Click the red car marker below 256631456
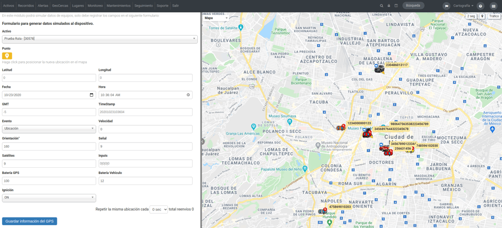Screen dimensions: 502x228 click(x=388, y=153)
